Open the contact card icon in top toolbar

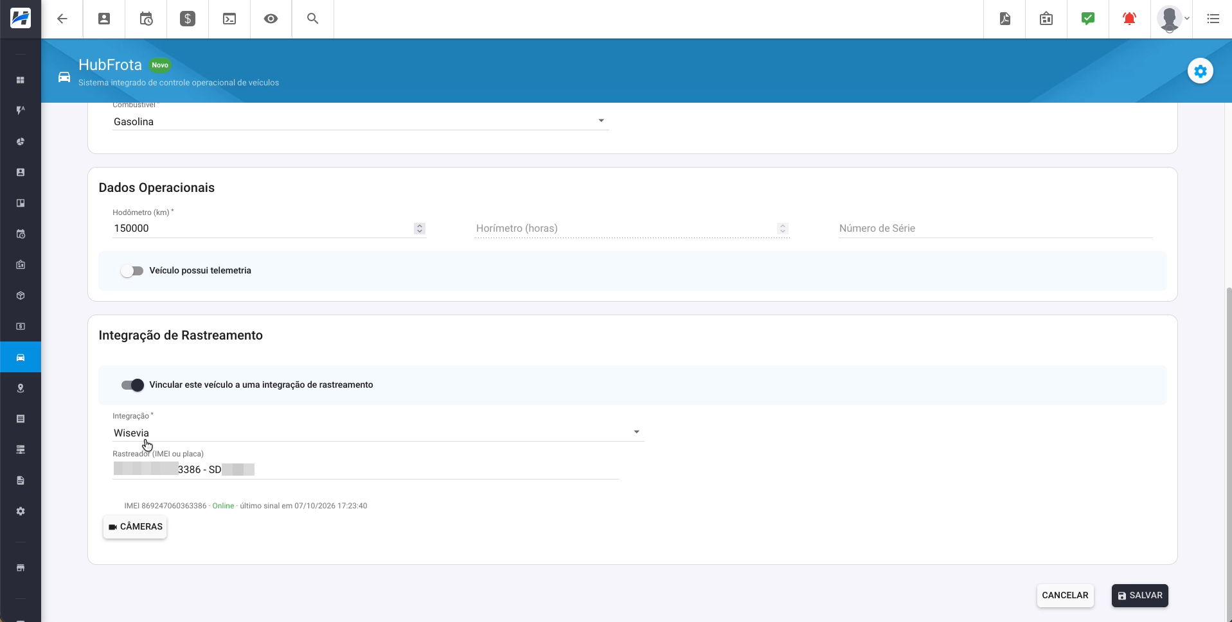point(104,19)
